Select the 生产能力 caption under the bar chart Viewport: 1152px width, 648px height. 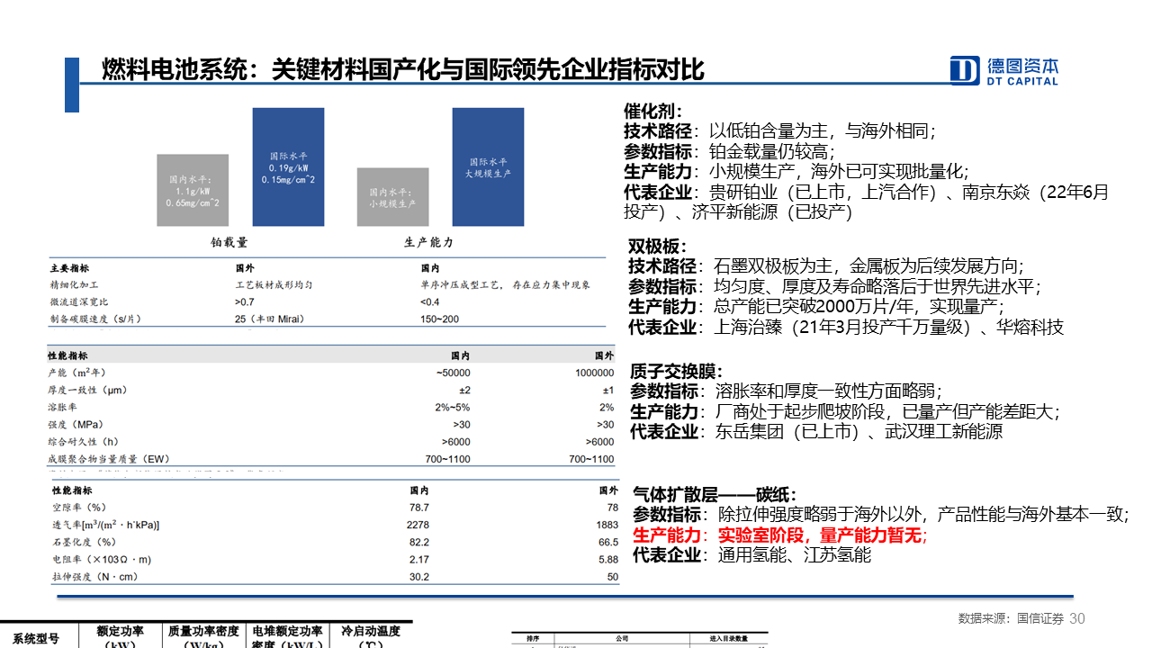(x=428, y=242)
